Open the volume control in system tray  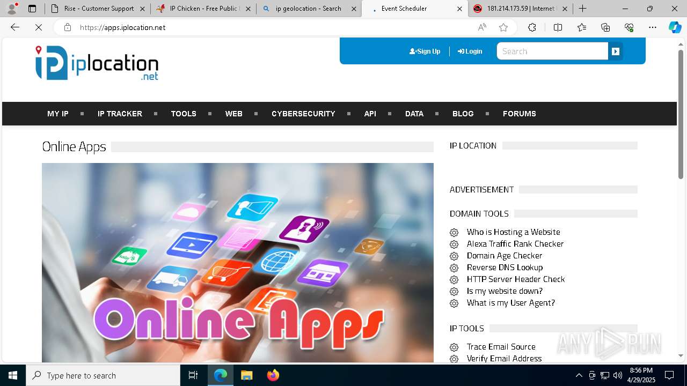(618, 375)
